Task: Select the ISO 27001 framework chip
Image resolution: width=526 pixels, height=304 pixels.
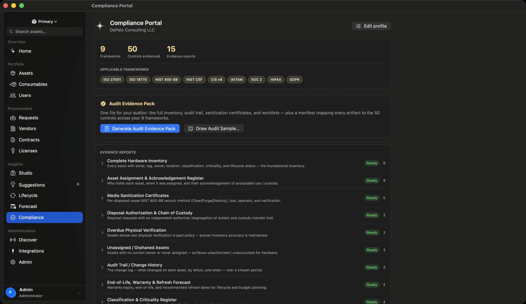Action: [x=112, y=79]
